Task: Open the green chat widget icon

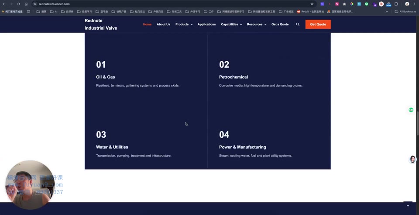Action: (x=411, y=110)
